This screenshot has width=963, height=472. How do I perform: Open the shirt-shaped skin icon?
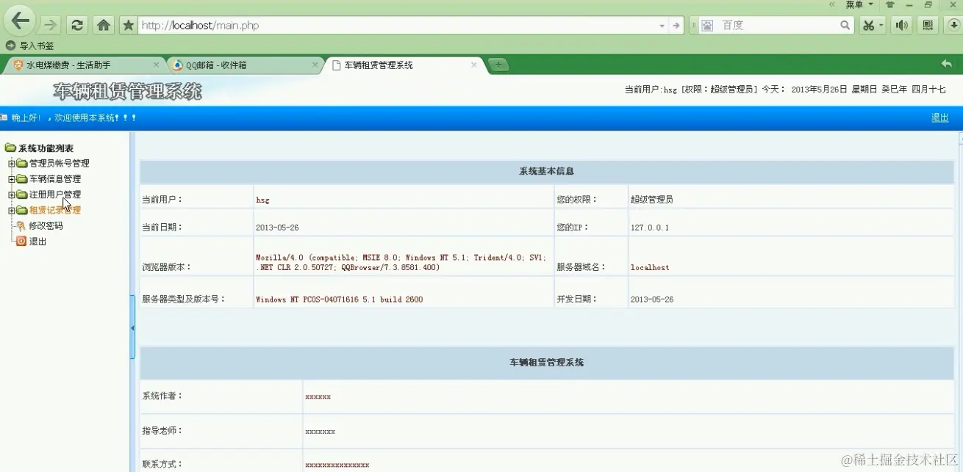tap(890, 4)
